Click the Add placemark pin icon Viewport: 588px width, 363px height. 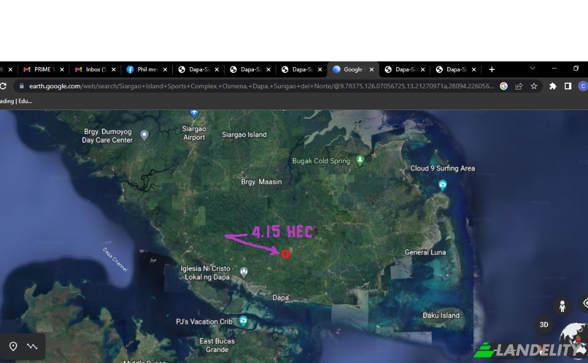(x=13, y=346)
